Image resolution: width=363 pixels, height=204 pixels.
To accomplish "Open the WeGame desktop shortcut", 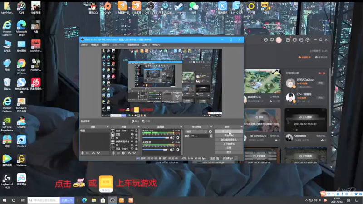I will tap(21, 160).
